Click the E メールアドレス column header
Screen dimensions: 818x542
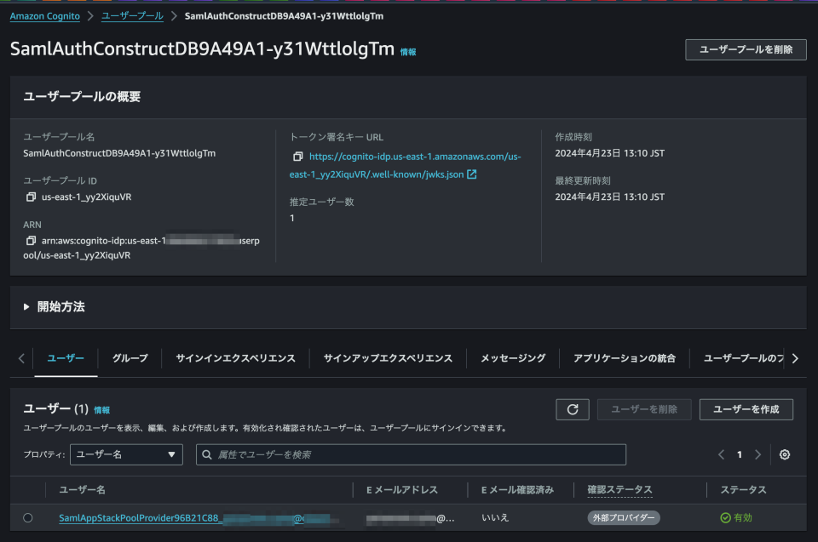(402, 490)
